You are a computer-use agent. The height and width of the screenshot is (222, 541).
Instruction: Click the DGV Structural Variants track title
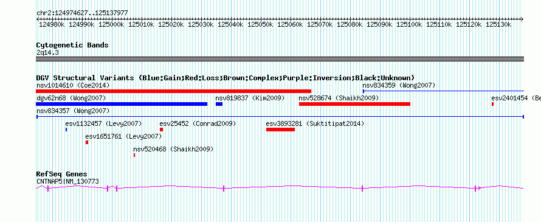pos(226,78)
